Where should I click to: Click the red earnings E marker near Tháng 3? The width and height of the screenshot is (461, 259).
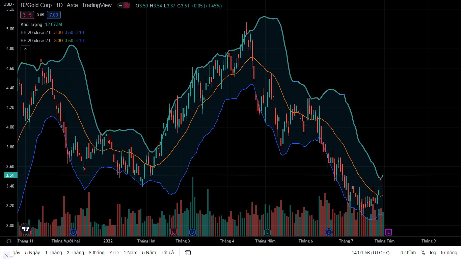click(173, 232)
